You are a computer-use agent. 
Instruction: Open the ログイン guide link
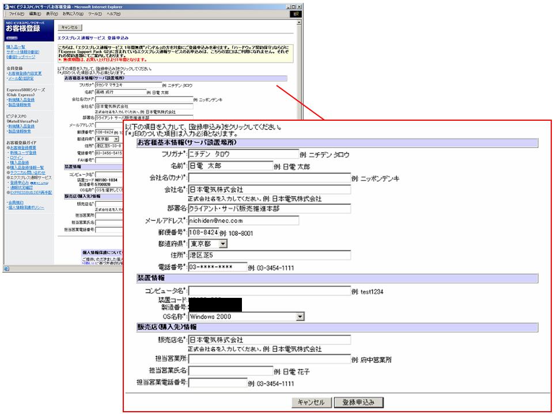coord(17,158)
